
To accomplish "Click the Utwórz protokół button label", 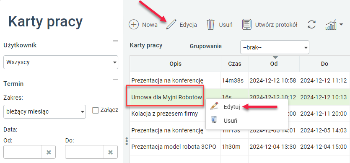I will pos(276,25).
